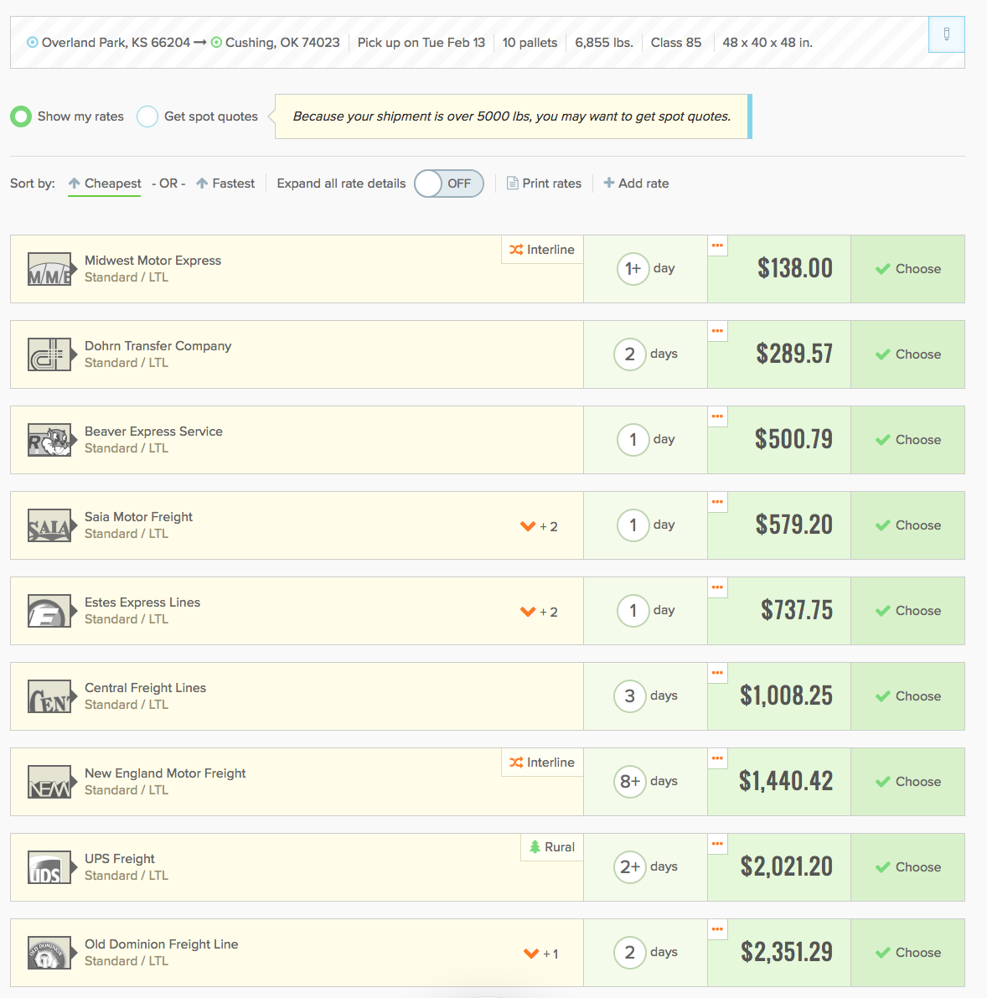The height and width of the screenshot is (998, 987).
Task: Choose the UPS Freight rate
Action: click(907, 867)
